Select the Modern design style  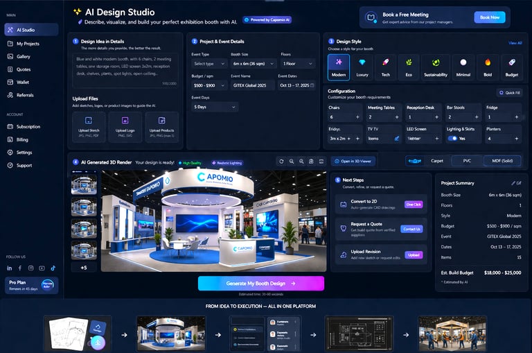pos(339,67)
